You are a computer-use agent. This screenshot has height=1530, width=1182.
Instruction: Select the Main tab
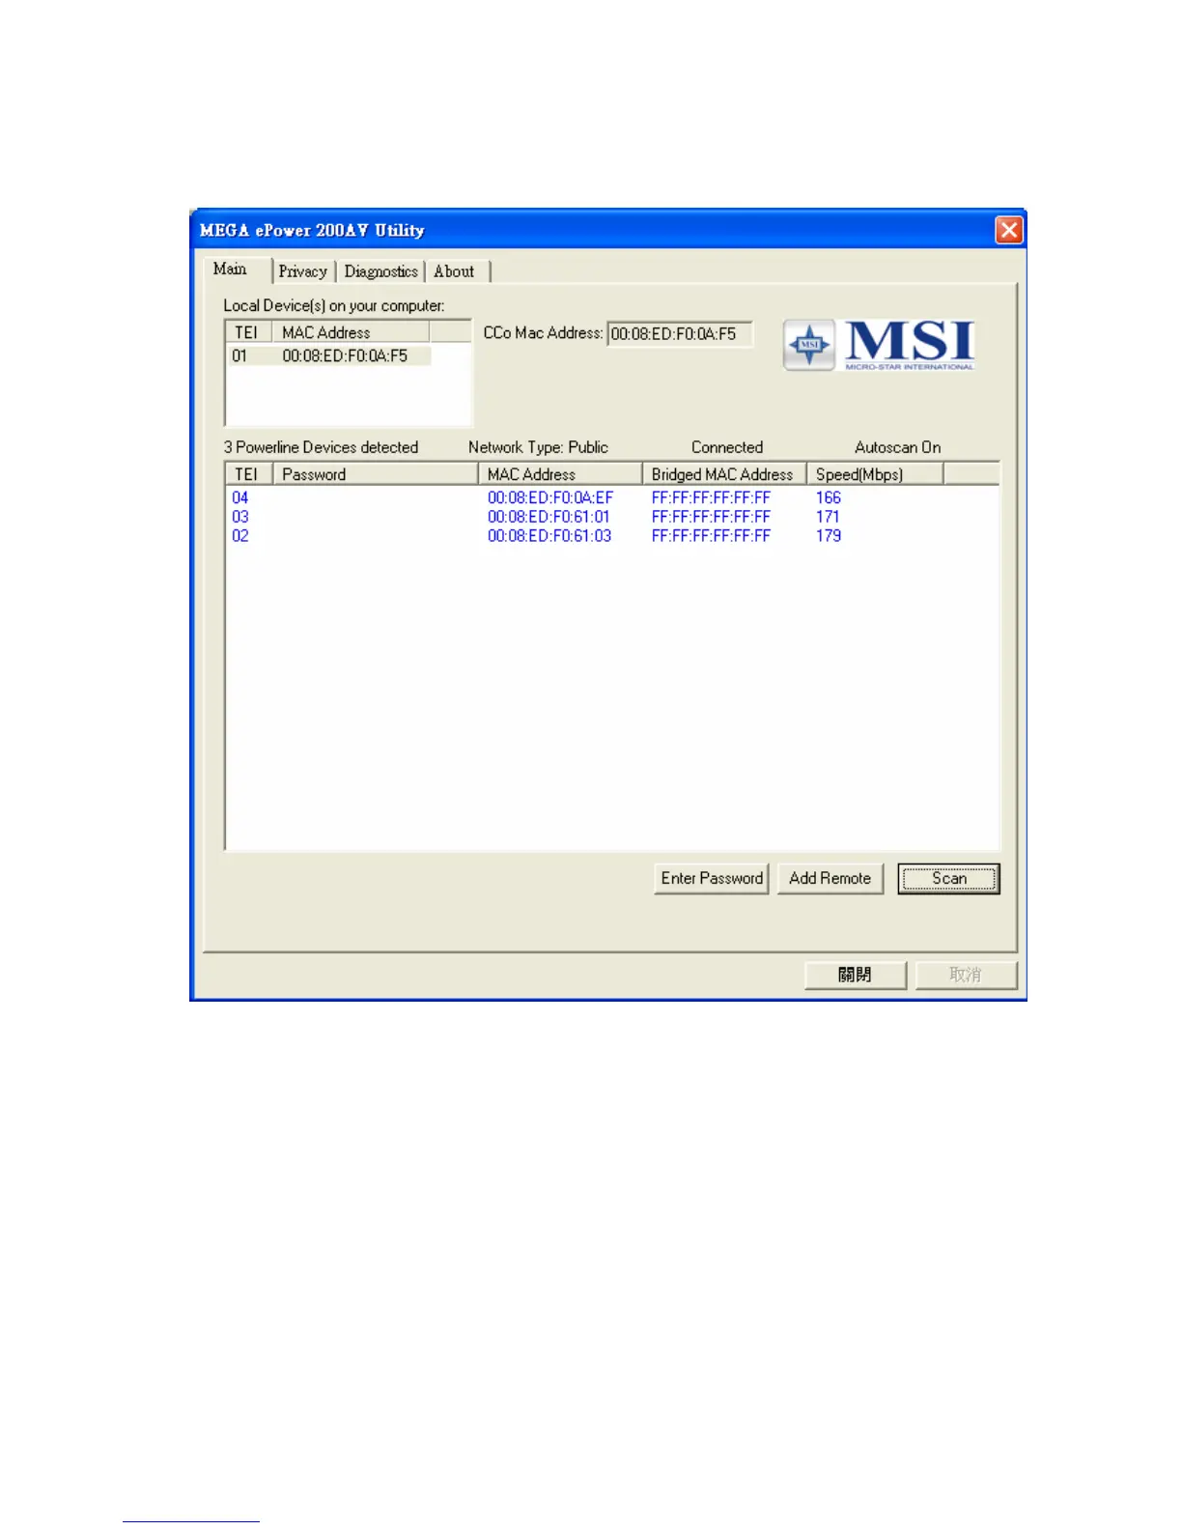tap(231, 269)
